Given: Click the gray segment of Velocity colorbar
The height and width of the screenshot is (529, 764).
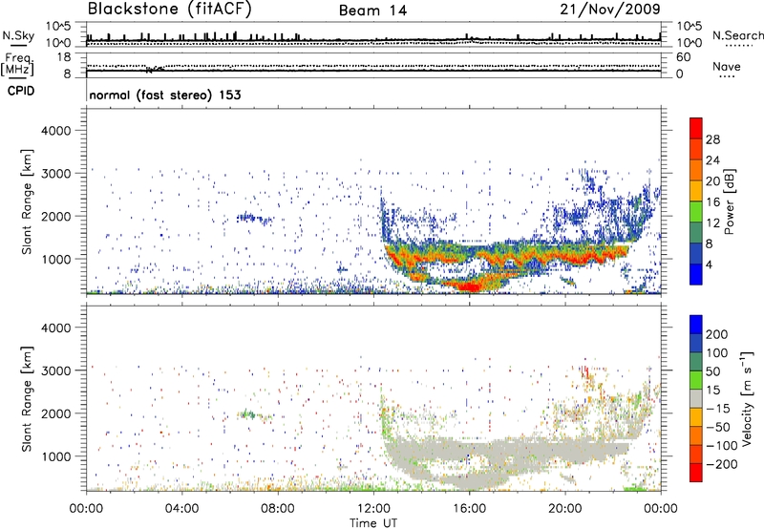Looking at the screenshot, I should tap(696, 398).
